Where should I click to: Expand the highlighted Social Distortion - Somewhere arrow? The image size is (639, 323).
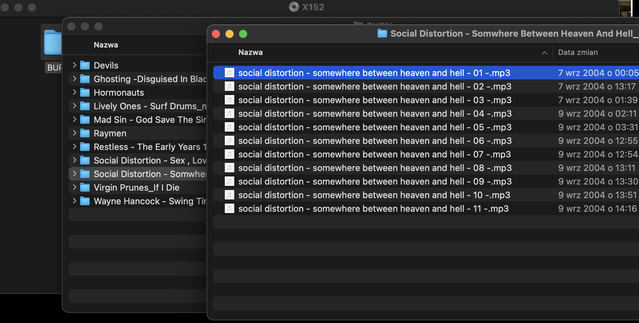tap(74, 174)
